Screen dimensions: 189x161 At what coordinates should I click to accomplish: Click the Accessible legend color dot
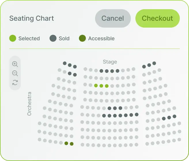(82, 38)
